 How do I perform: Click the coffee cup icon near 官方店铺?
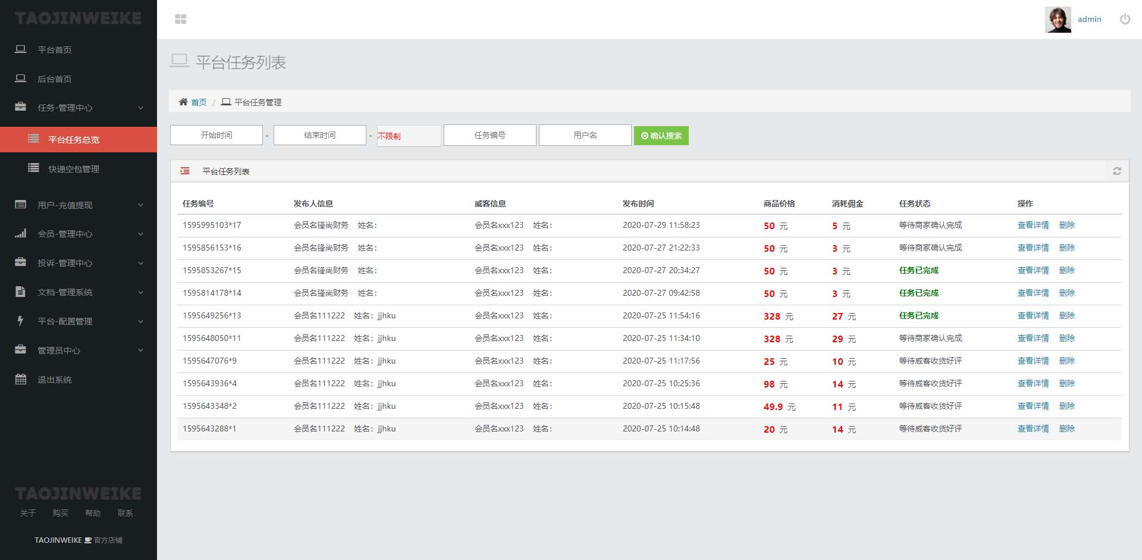[88, 540]
